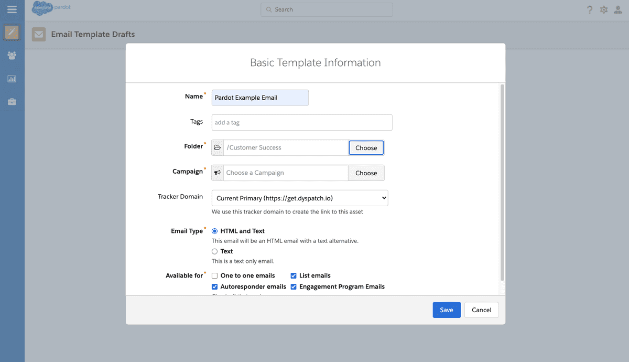The width and height of the screenshot is (629, 362).
Task: Uncheck Engagement Program Emails
Action: (294, 287)
